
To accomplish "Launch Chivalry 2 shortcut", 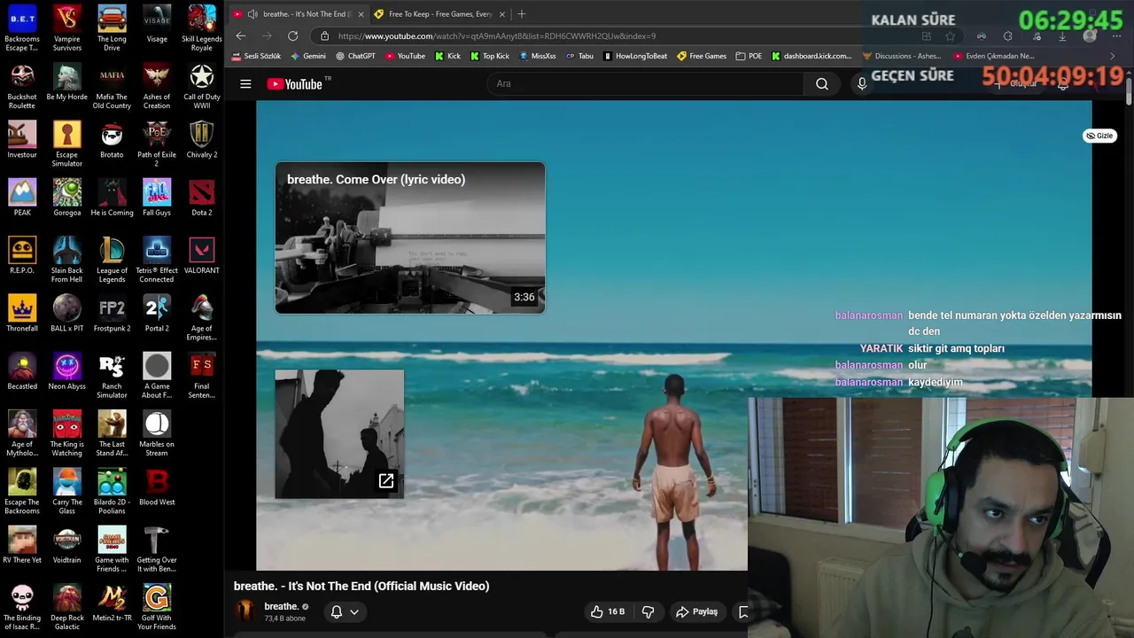I will click(202, 140).
